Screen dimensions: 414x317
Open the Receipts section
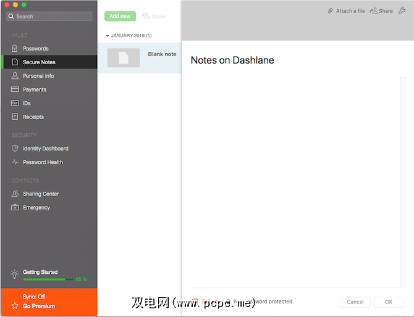pyautogui.click(x=49, y=117)
